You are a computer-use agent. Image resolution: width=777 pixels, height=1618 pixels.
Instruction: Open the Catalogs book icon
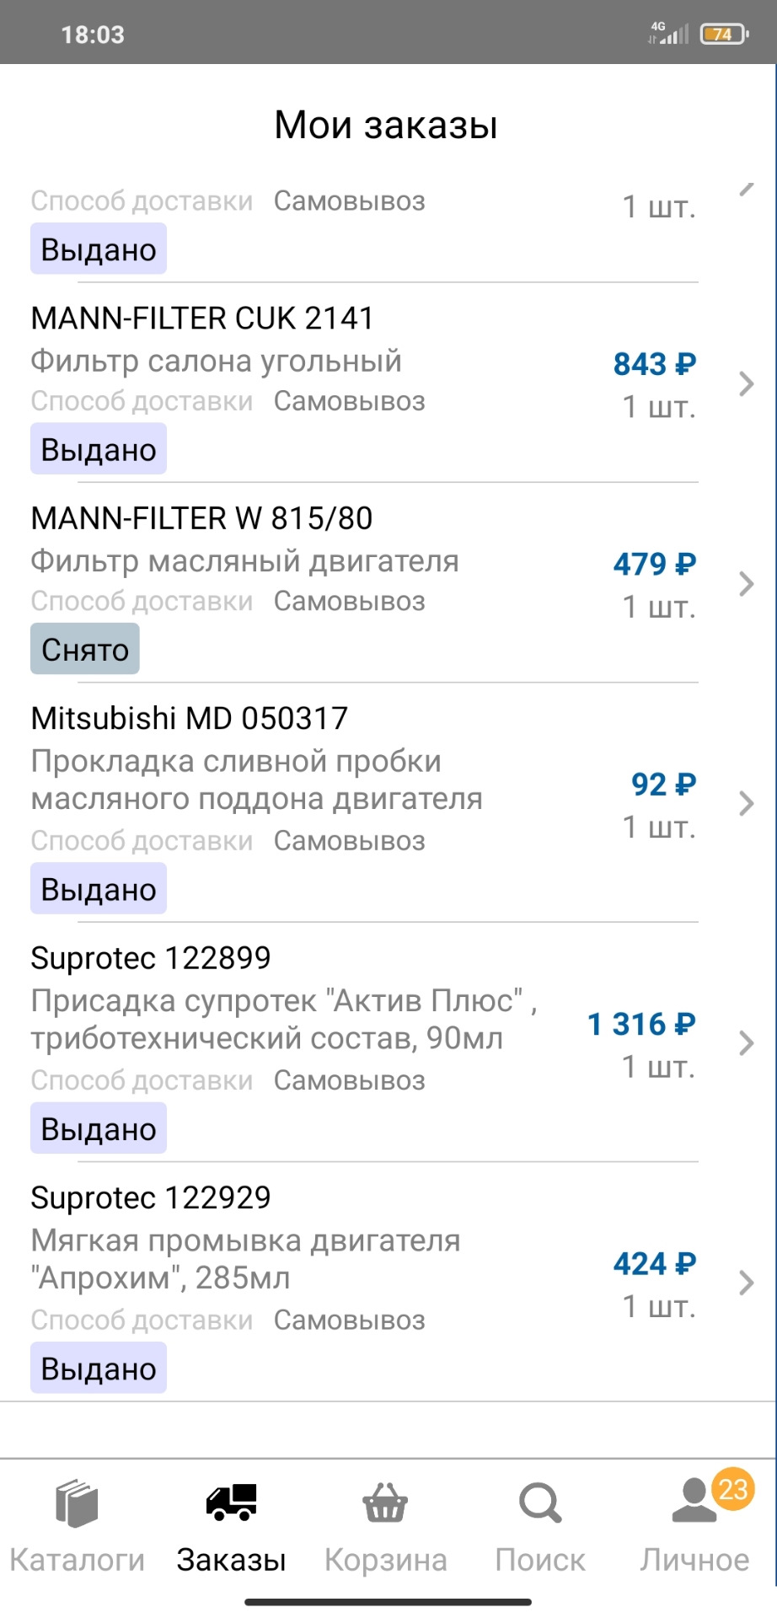point(77,1504)
